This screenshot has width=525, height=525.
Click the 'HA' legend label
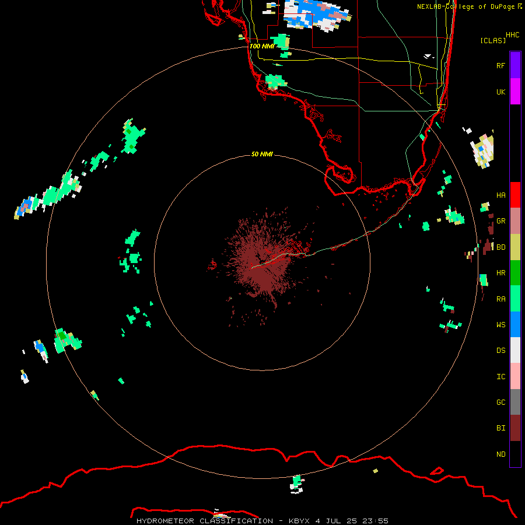[501, 195]
